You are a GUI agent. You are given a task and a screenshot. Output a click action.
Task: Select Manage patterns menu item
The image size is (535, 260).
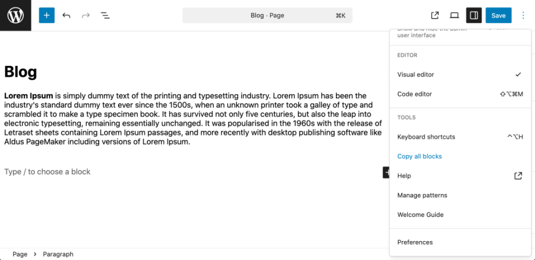(x=422, y=195)
